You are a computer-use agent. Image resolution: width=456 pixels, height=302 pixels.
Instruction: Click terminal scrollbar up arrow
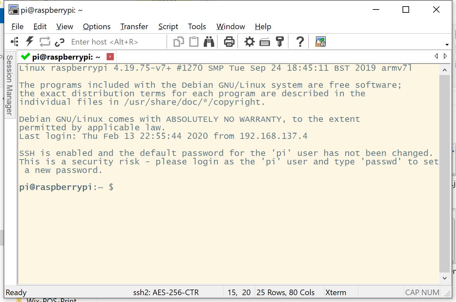click(445, 70)
